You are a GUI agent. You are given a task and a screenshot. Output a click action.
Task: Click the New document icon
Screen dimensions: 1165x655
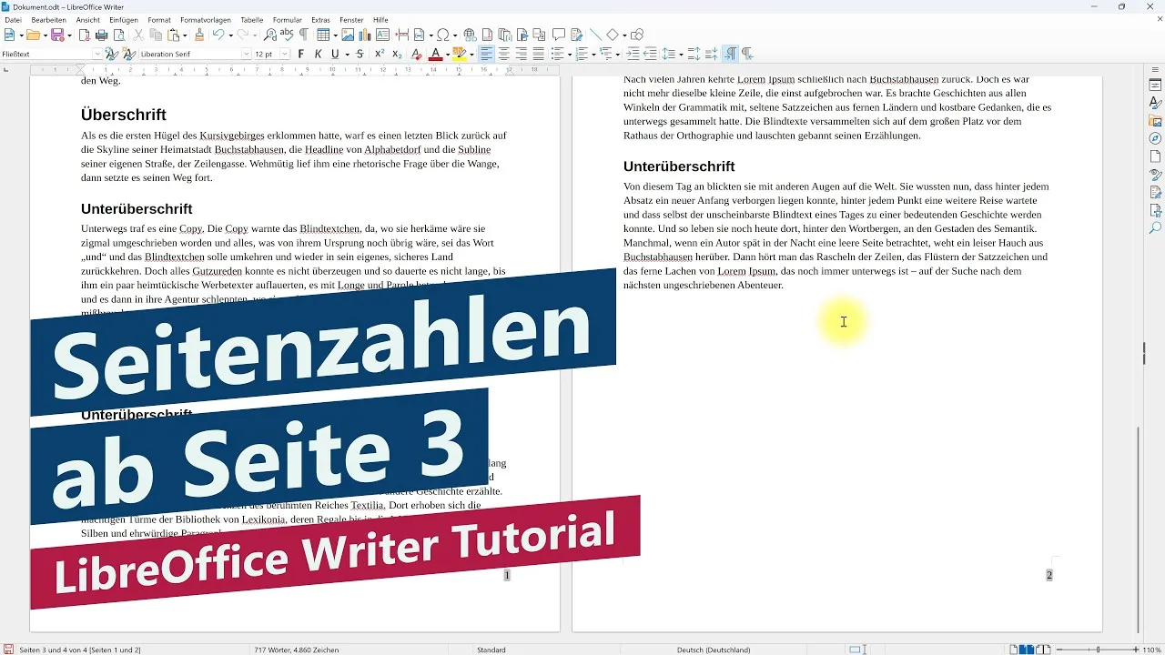pos(9,35)
